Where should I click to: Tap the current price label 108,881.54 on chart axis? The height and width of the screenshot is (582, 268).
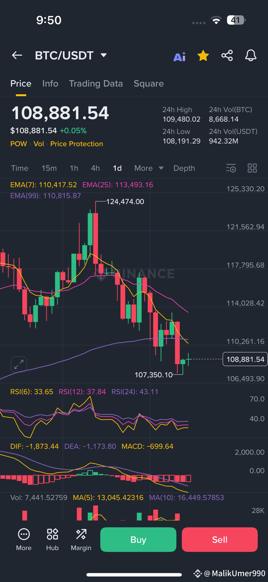pyautogui.click(x=245, y=359)
